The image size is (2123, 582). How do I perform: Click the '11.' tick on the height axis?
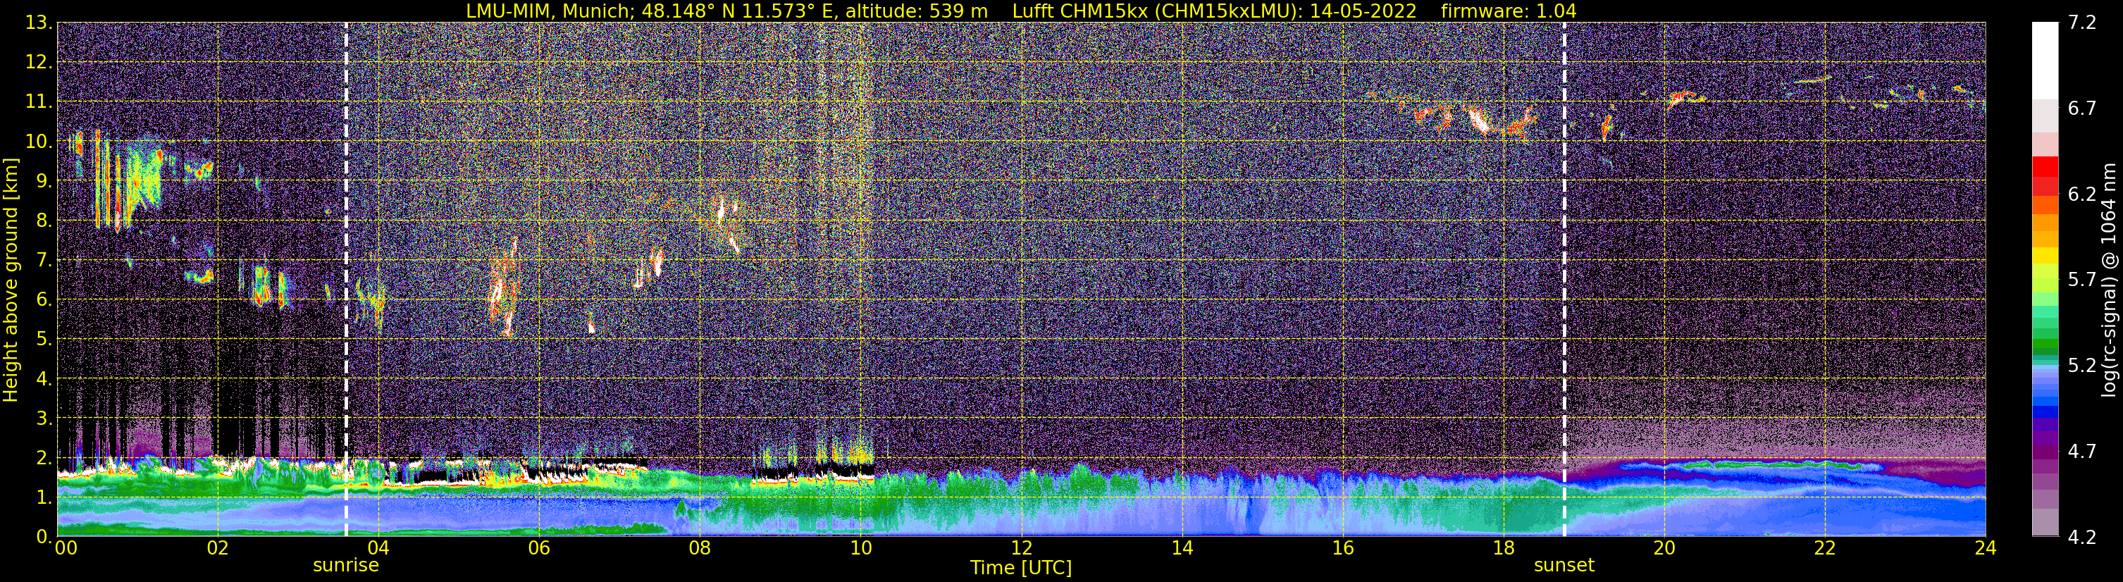coord(39,101)
